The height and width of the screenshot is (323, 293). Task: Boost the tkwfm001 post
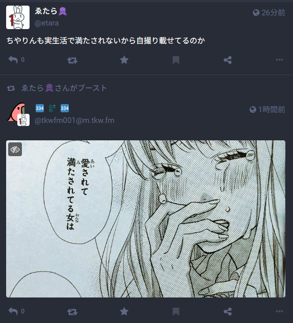tap(72, 312)
